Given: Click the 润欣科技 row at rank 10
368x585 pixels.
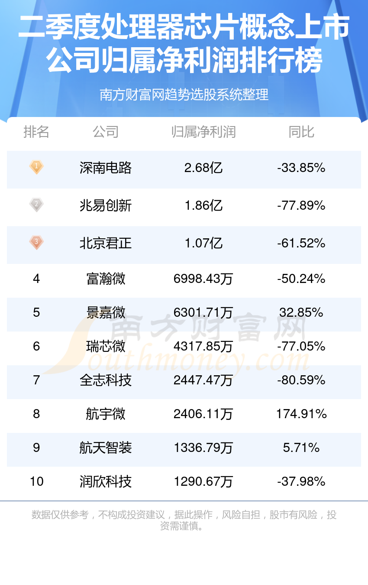Looking at the screenshot, I should coord(184,481).
